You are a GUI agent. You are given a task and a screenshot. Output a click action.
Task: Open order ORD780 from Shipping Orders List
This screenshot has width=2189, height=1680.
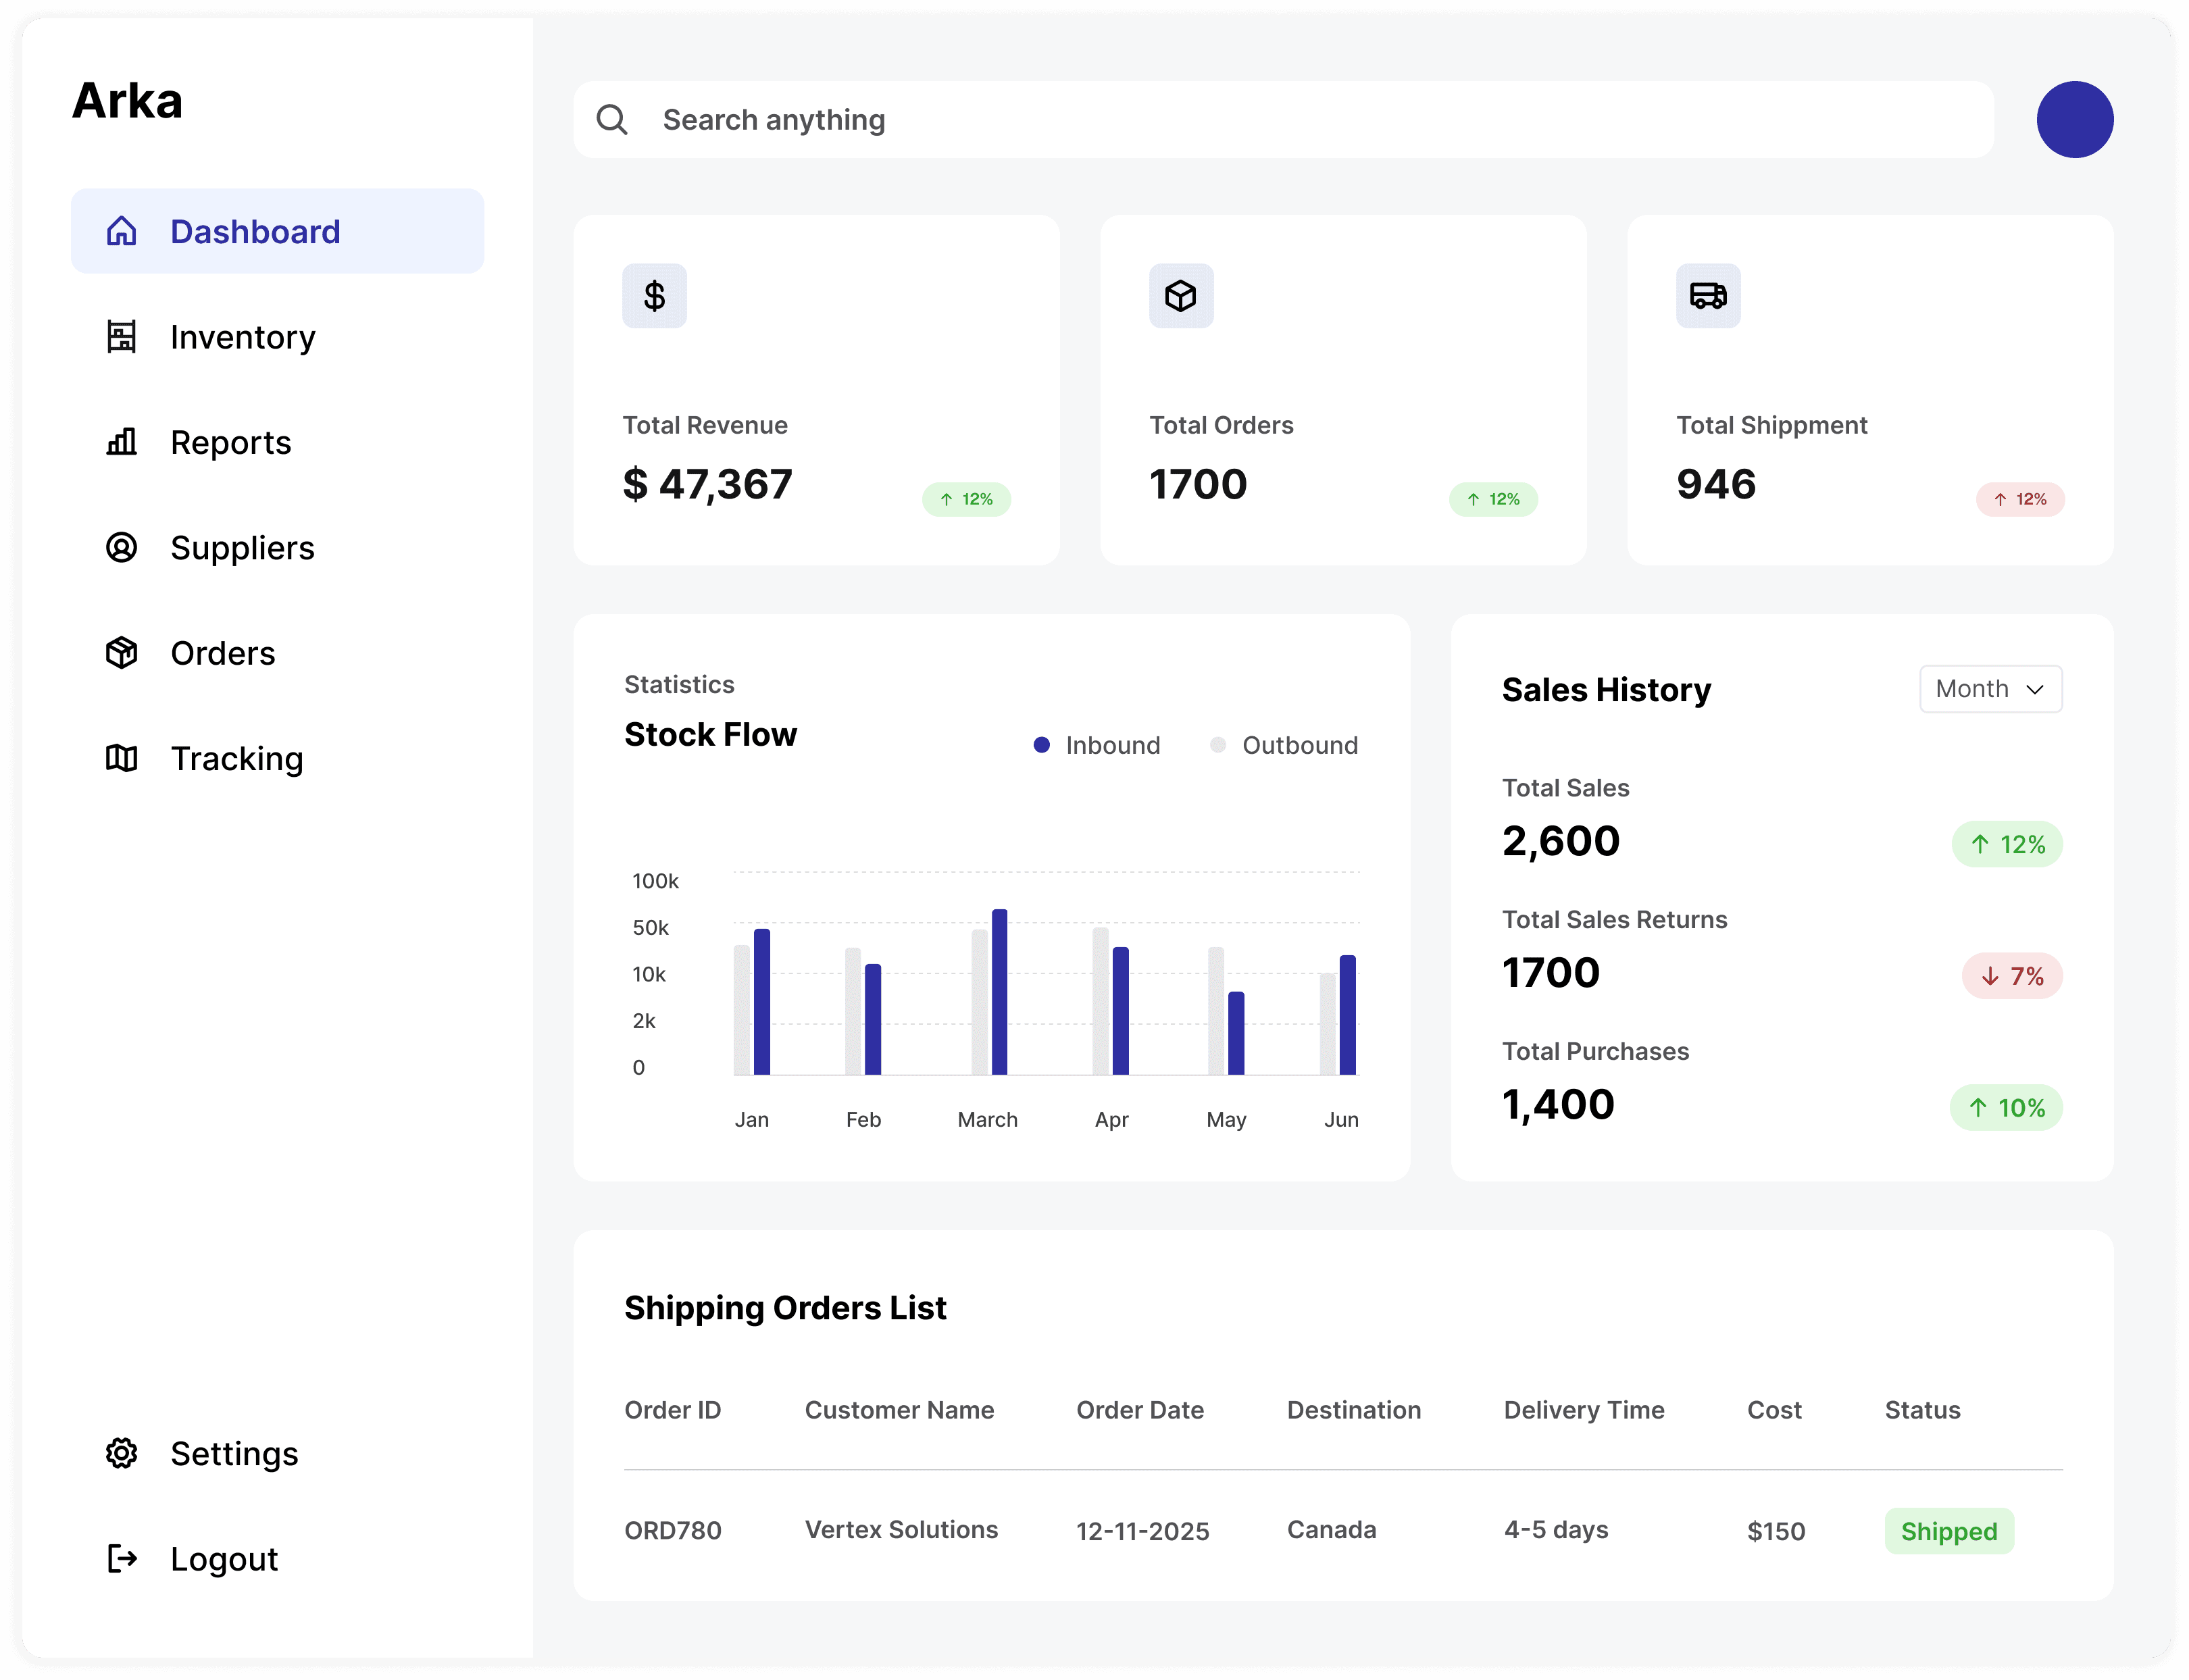click(672, 1531)
